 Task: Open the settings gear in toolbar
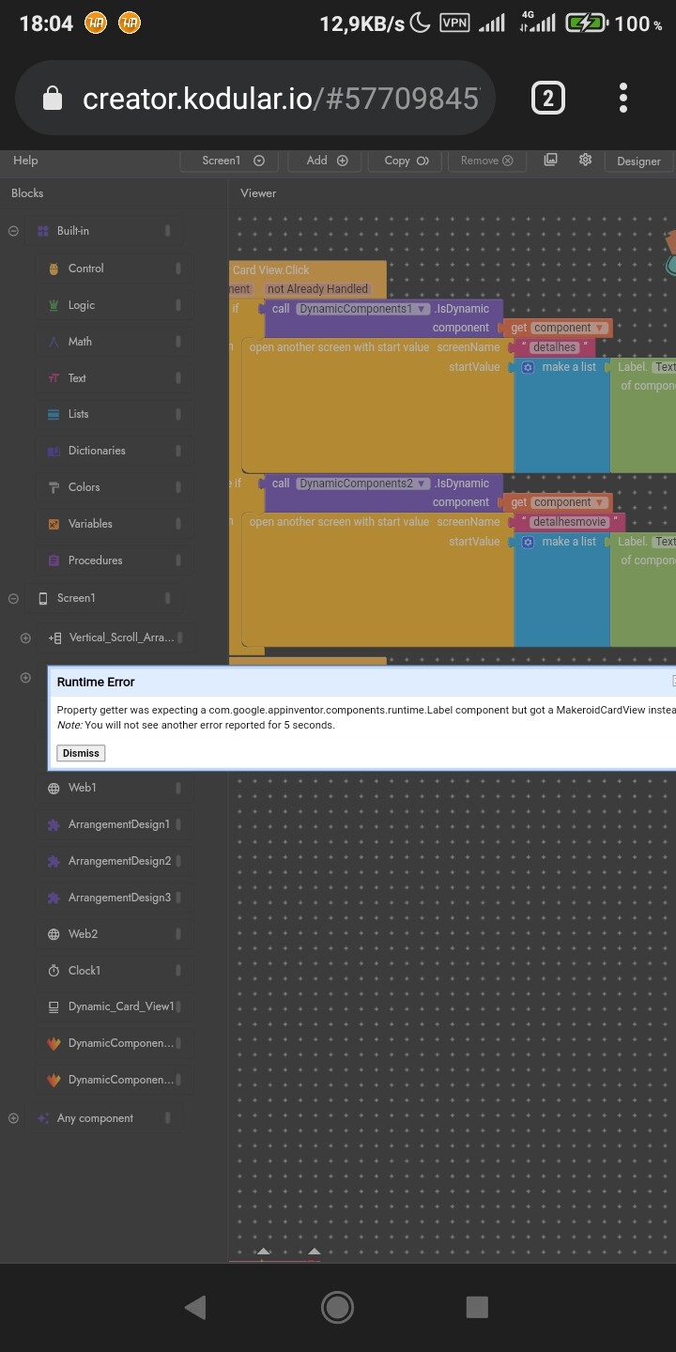coord(585,160)
